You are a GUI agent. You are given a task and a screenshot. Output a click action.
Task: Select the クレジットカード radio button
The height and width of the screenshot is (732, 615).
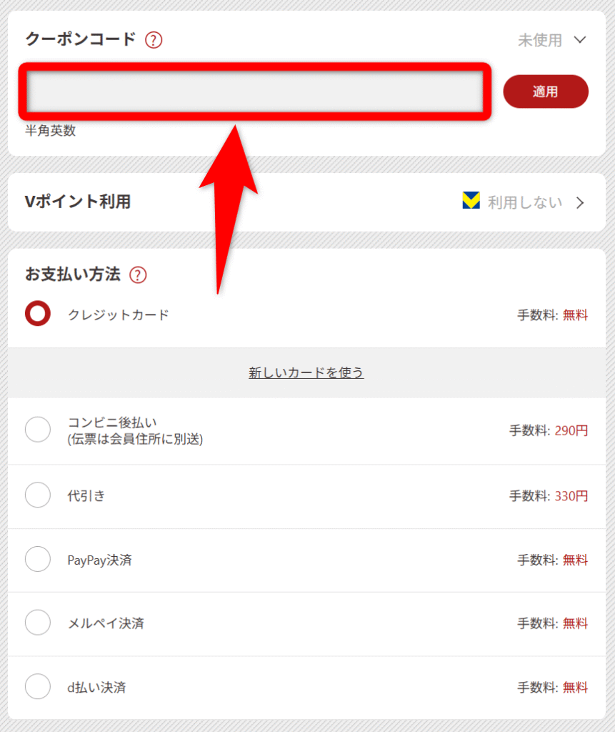[38, 314]
